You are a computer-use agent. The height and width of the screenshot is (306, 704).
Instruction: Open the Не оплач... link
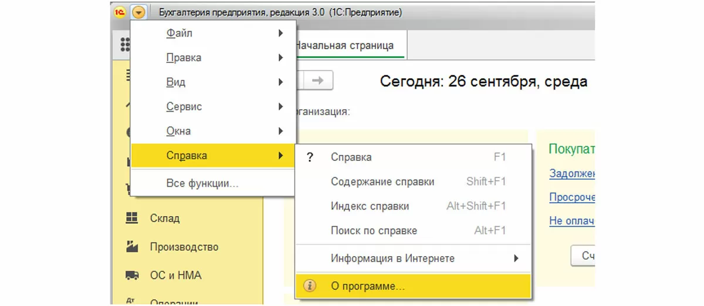[573, 221]
